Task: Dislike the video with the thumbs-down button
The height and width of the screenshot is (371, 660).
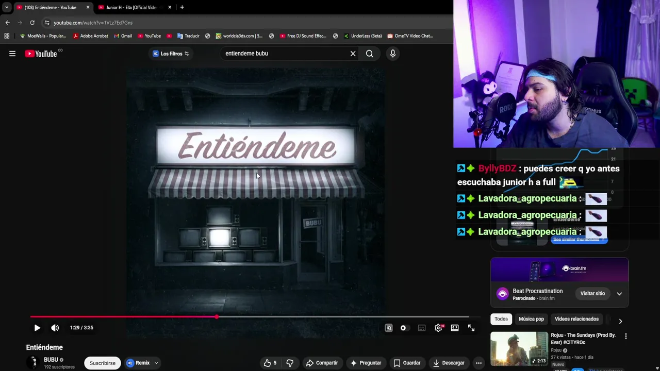Action: click(290, 363)
